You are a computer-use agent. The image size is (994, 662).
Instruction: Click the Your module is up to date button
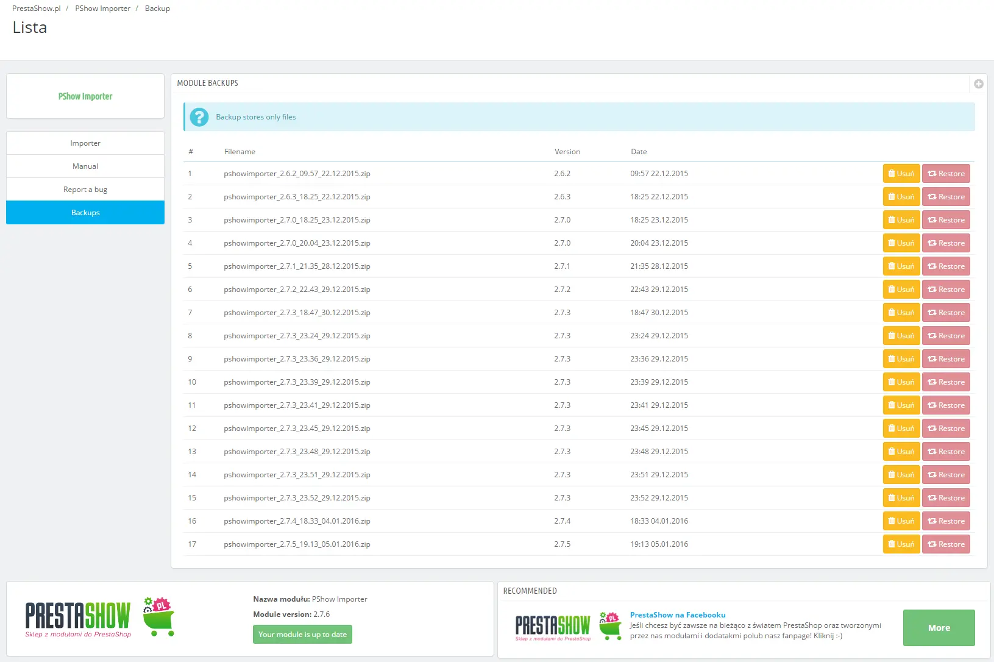[x=302, y=635]
